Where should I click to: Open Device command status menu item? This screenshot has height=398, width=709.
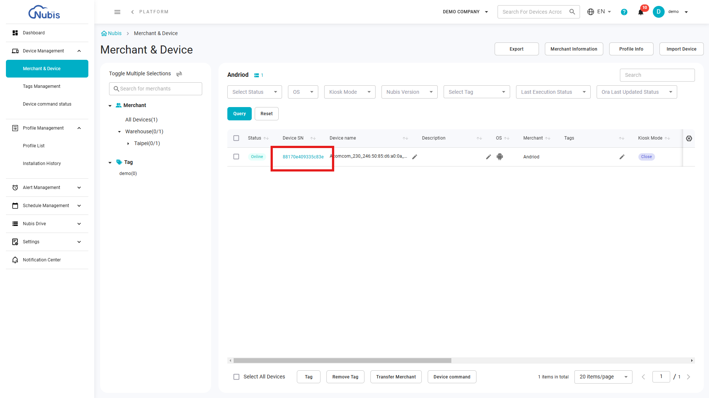coord(47,104)
